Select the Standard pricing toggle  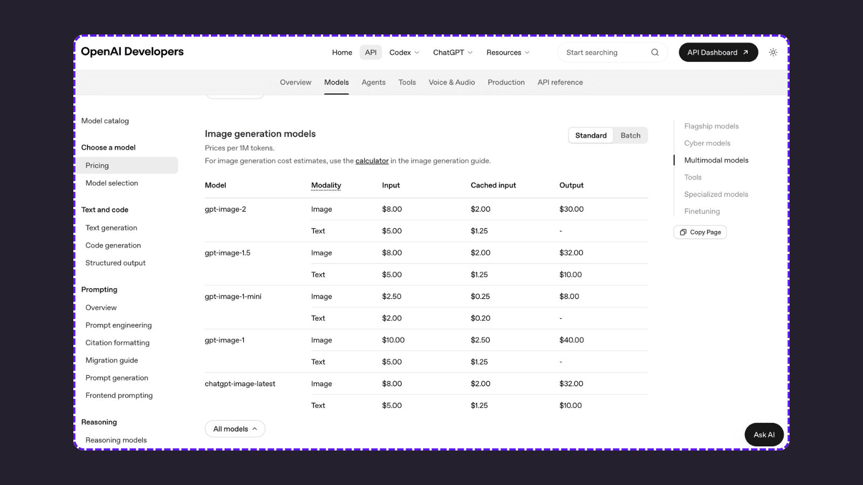click(x=591, y=135)
